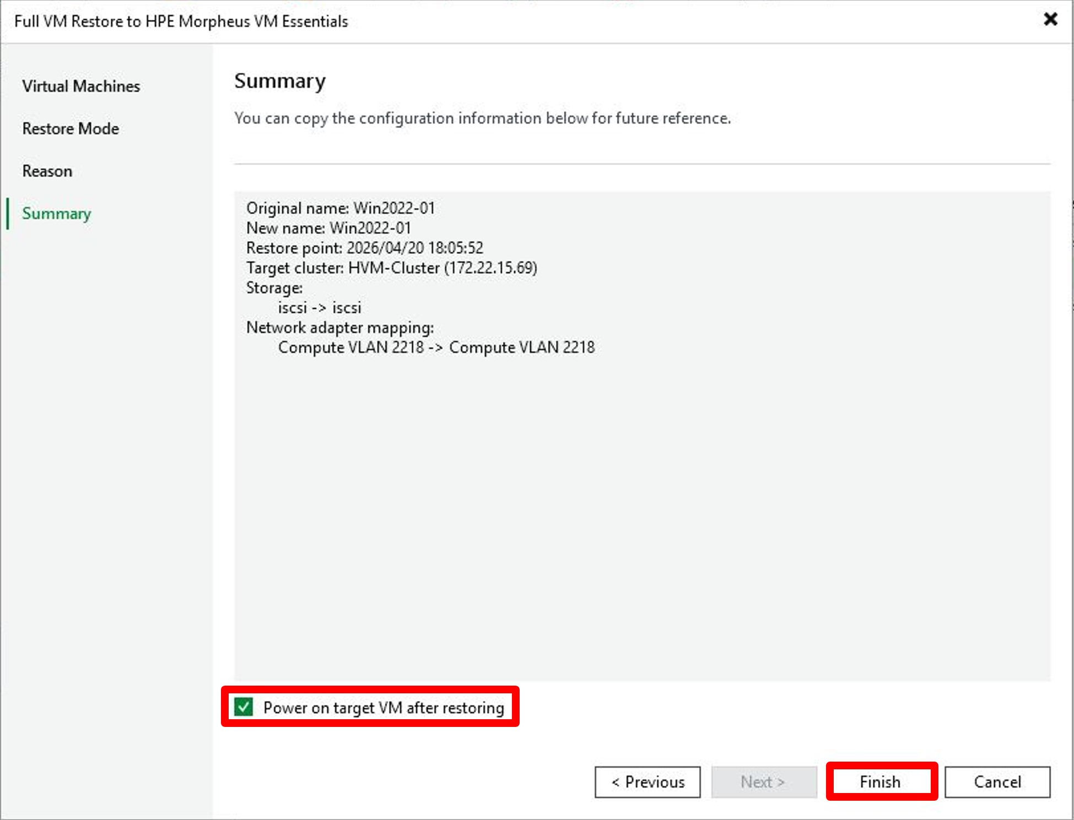The width and height of the screenshot is (1074, 820).
Task: Cancel the restore wizard
Action: [x=997, y=781]
